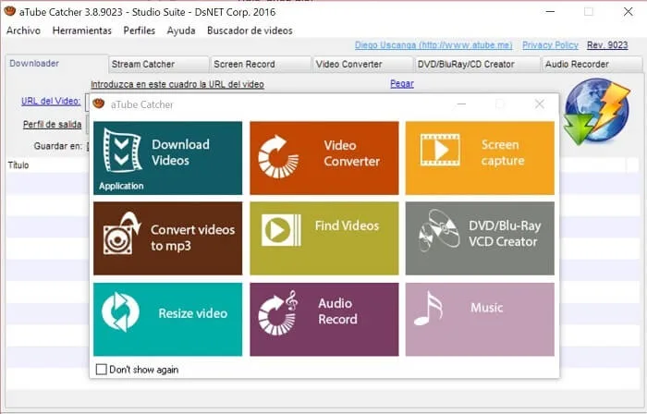Open the Resize video tile
This screenshot has height=414, width=647.
[167, 319]
